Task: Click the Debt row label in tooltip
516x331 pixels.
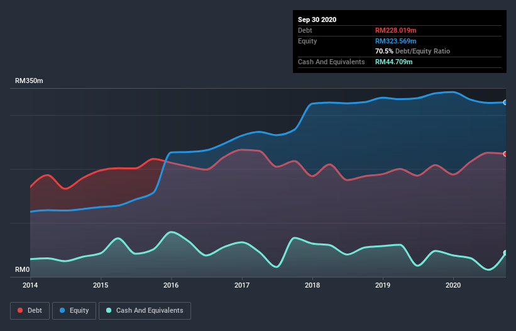Action: click(305, 30)
